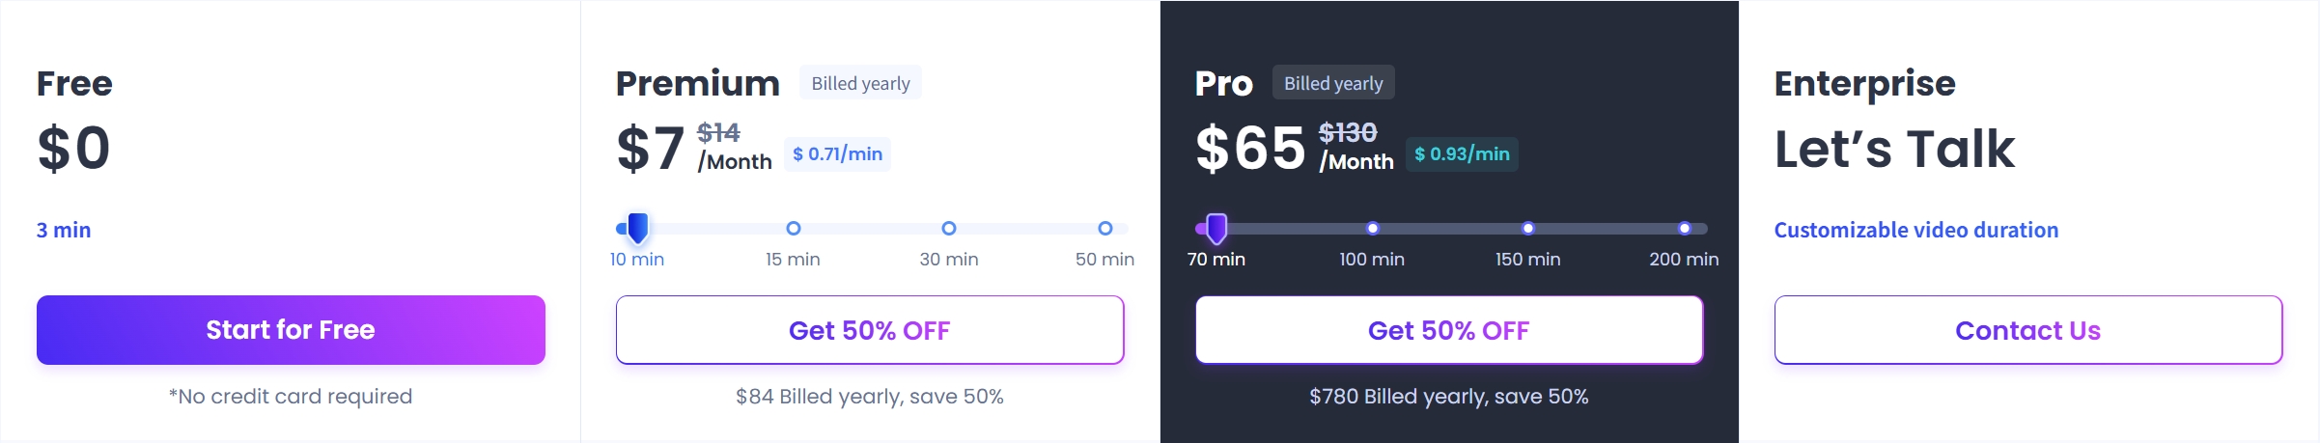Select 200 min on Pro slider

coord(1684,229)
